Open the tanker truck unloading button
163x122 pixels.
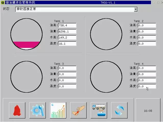click(x=99, y=110)
